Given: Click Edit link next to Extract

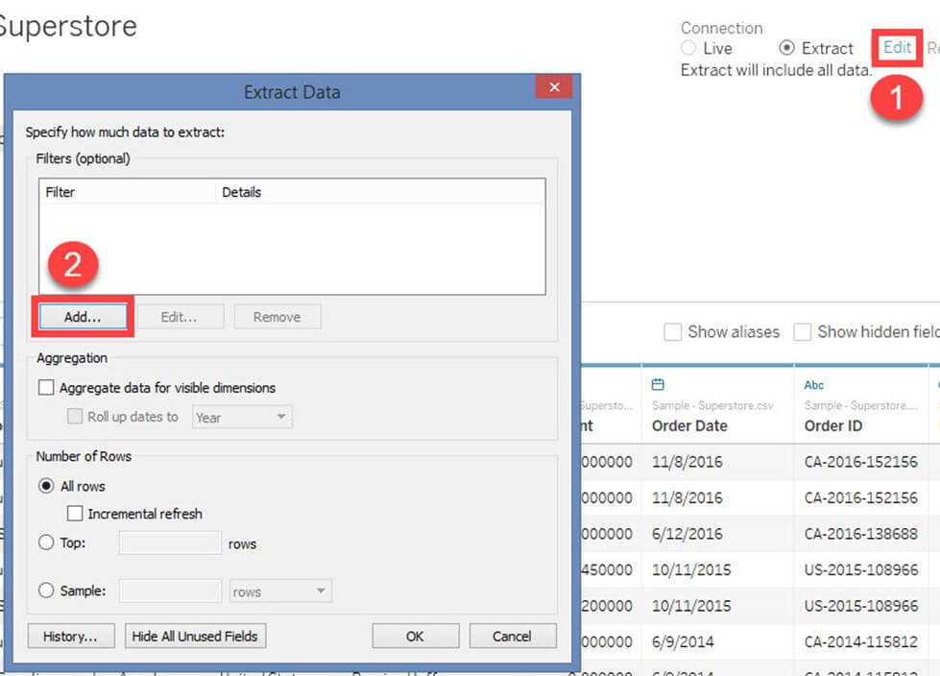Looking at the screenshot, I should (x=897, y=47).
